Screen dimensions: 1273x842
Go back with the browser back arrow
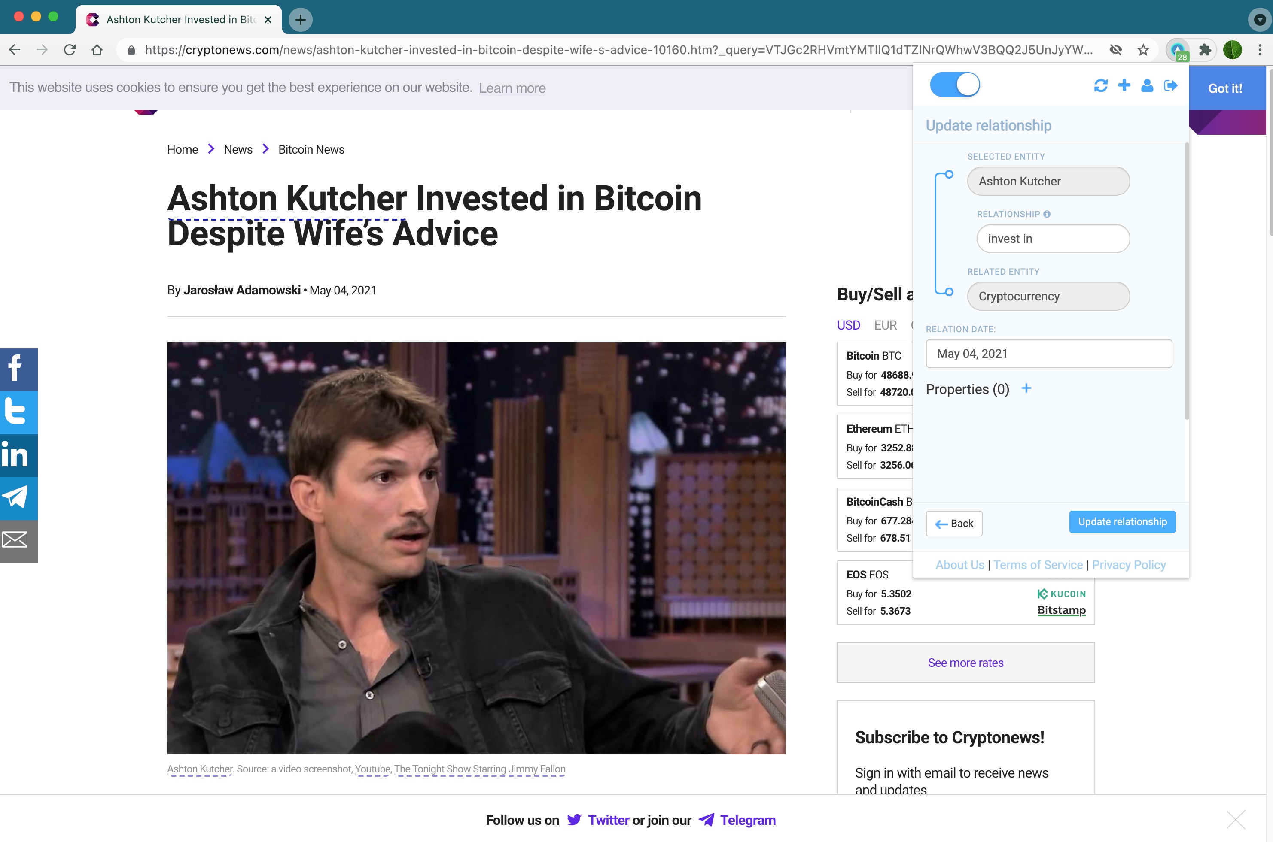point(15,50)
